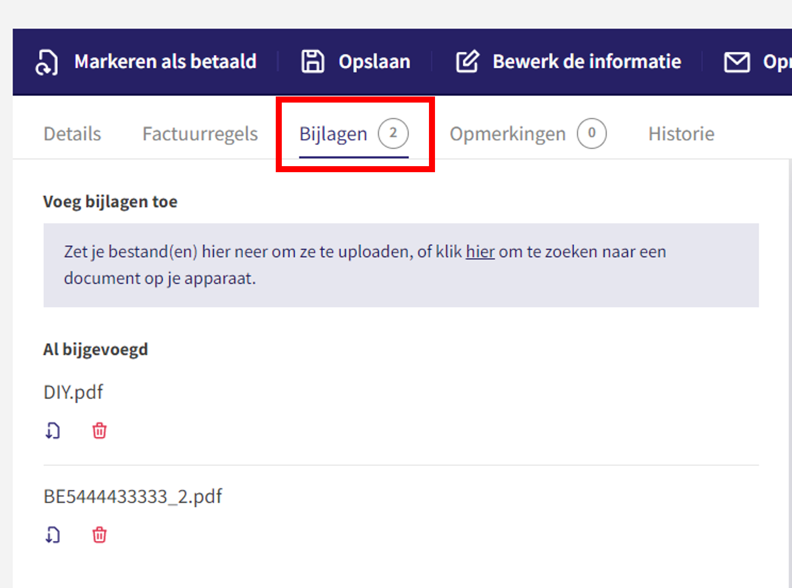Viewport: 792px width, 588px height.
Task: Click the Markeren als betaald icon
Action: pos(47,62)
